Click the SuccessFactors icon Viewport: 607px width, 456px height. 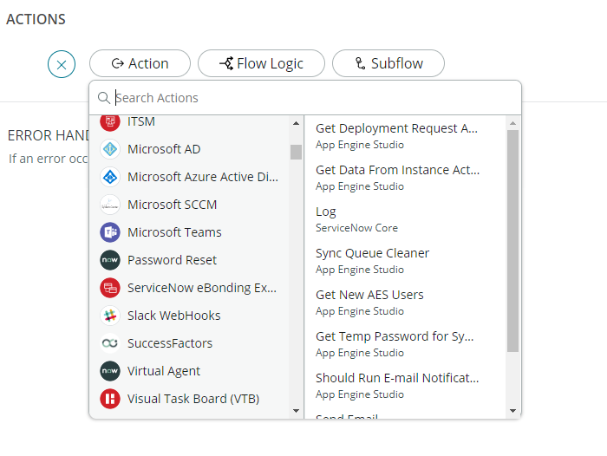[110, 343]
